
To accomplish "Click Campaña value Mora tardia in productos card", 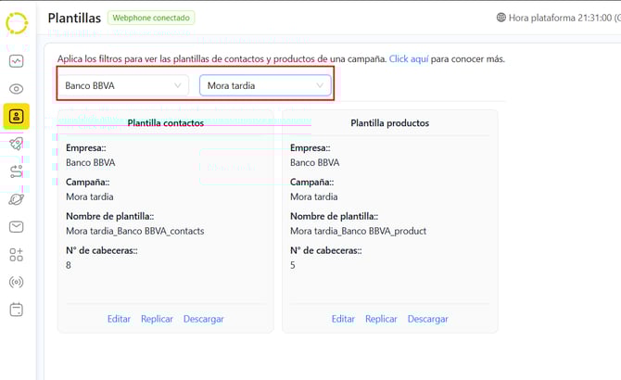I will click(314, 196).
